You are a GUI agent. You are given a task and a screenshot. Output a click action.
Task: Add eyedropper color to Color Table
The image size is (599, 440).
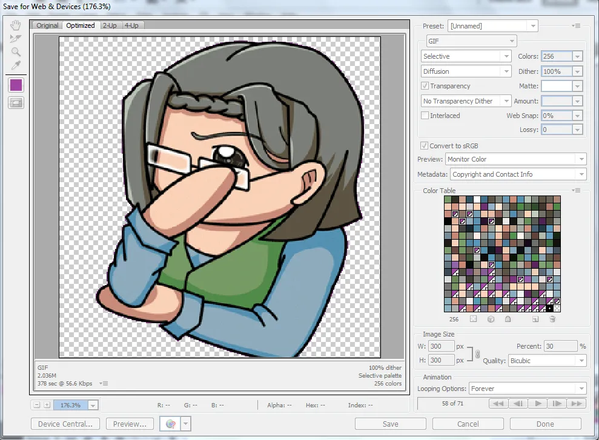[535, 319]
